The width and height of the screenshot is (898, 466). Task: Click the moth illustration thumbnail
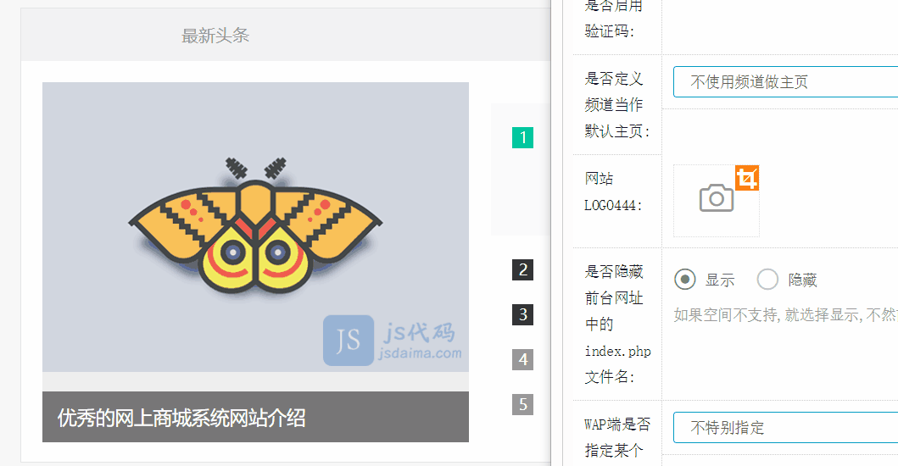[254, 226]
